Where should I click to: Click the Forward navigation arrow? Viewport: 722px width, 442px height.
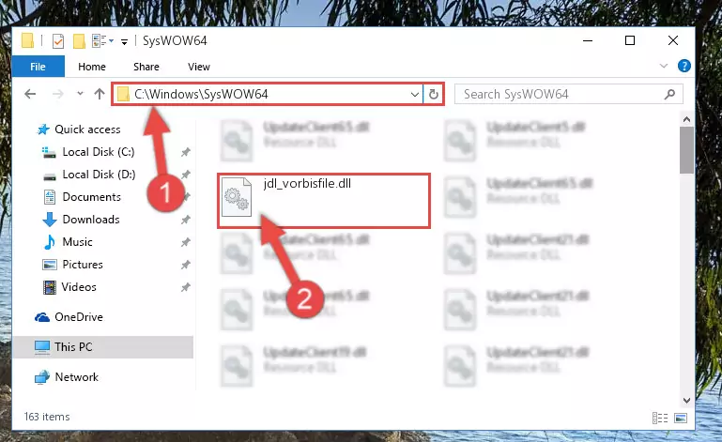(58, 94)
